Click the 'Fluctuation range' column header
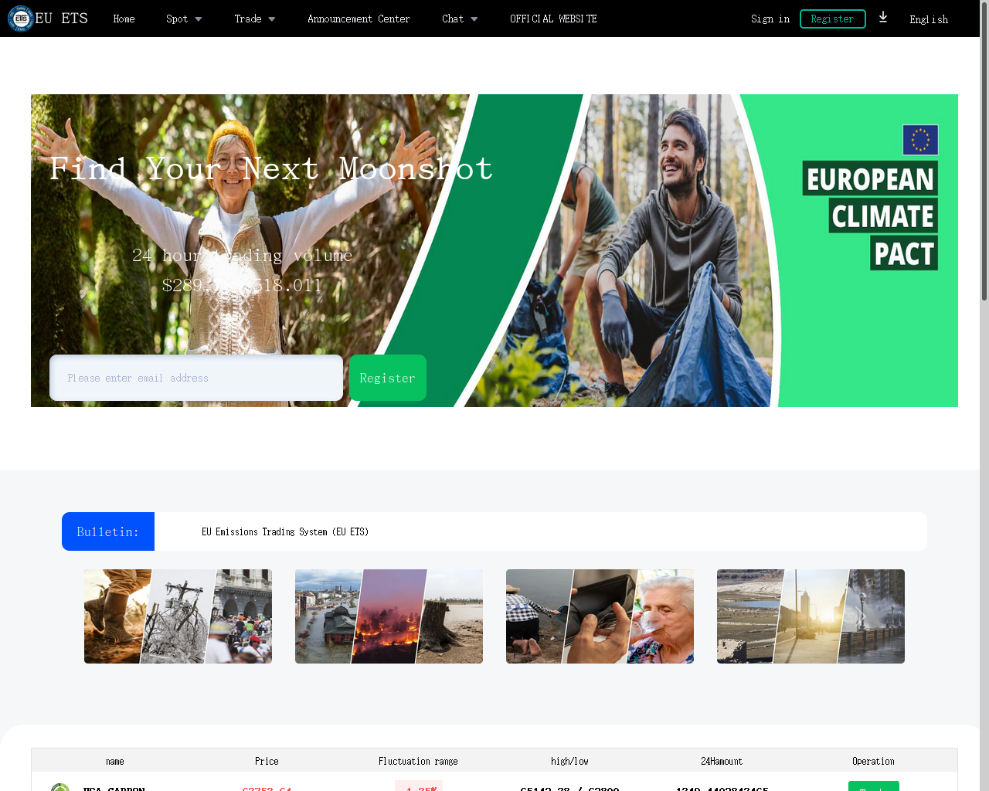The width and height of the screenshot is (989, 791). click(418, 761)
